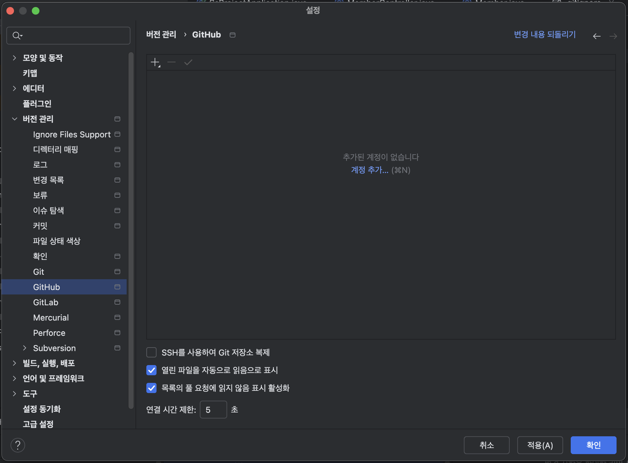Screen dimensions: 628x463
Task: Click the help question mark icon
Action: click(x=18, y=445)
